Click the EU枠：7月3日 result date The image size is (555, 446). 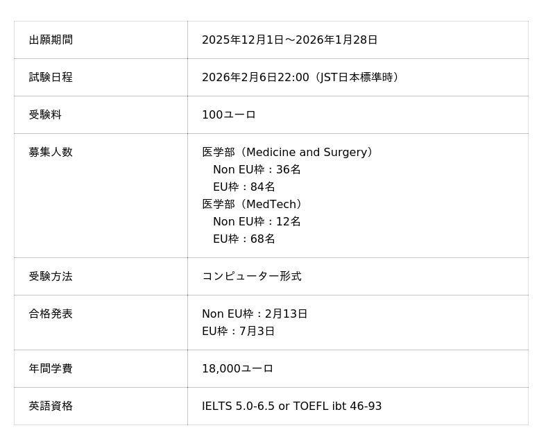[x=238, y=332]
